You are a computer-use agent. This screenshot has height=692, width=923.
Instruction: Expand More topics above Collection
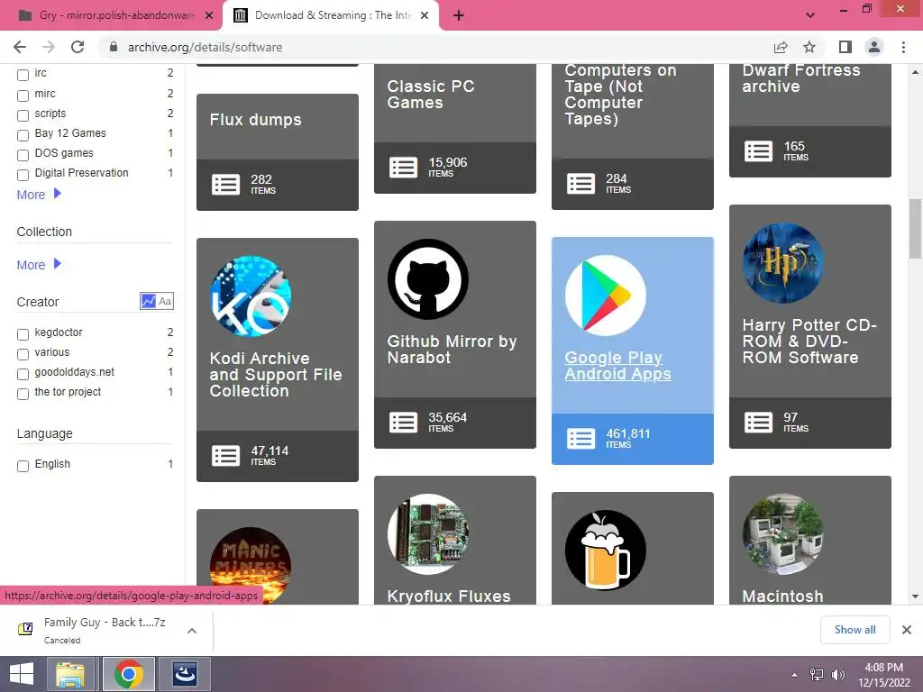pos(39,195)
